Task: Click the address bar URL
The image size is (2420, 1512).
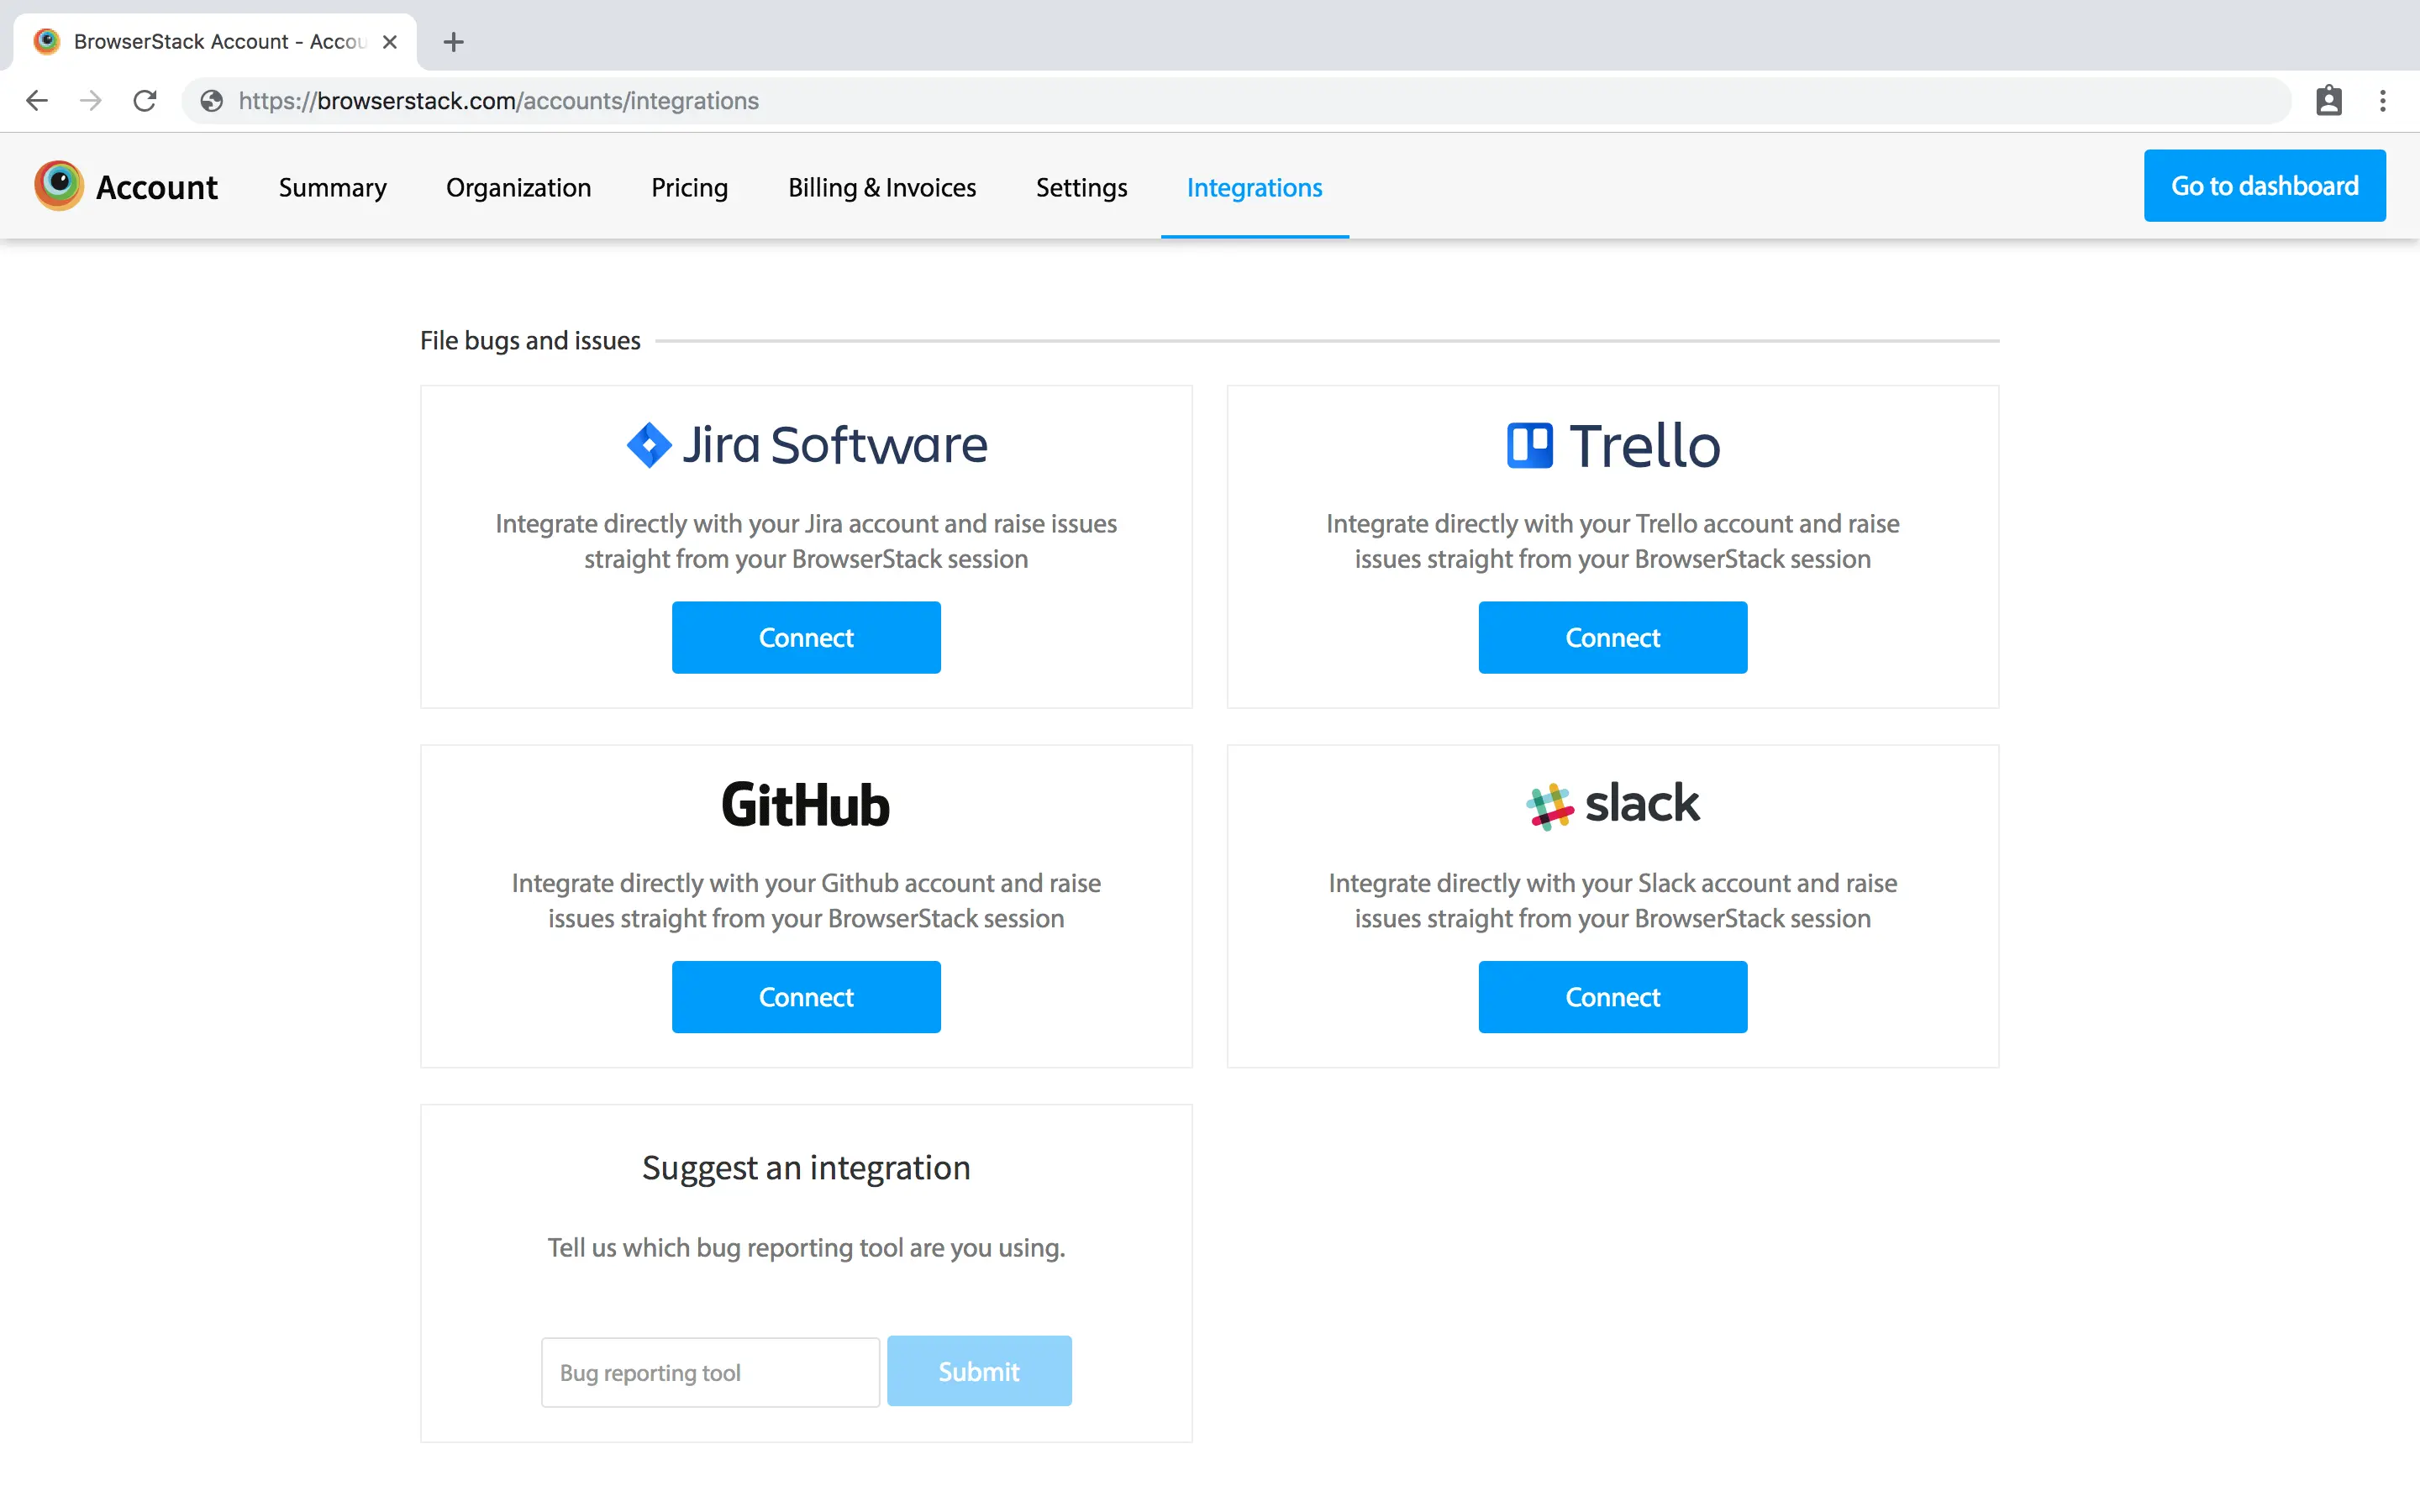Action: tap(498, 101)
